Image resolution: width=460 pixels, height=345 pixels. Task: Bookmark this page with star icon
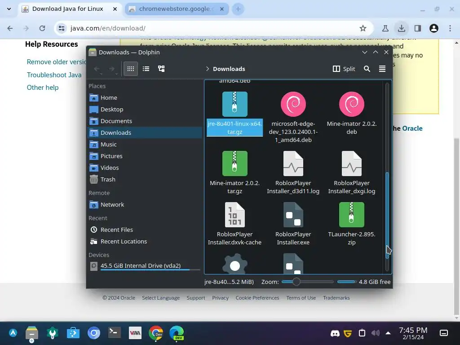(x=363, y=28)
